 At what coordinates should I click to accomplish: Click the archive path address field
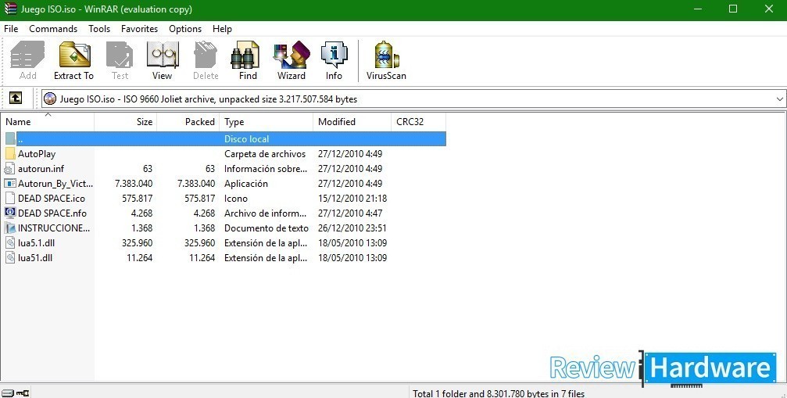coord(414,99)
